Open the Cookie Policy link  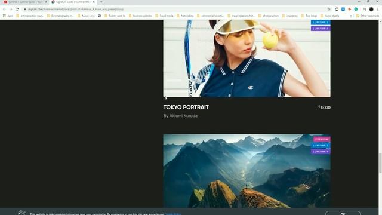pos(173,214)
